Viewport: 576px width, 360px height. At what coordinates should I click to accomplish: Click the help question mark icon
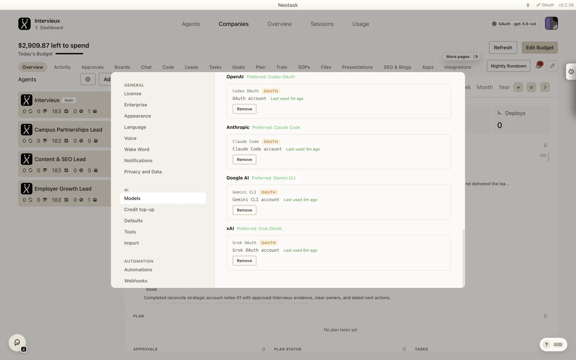(x=546, y=345)
